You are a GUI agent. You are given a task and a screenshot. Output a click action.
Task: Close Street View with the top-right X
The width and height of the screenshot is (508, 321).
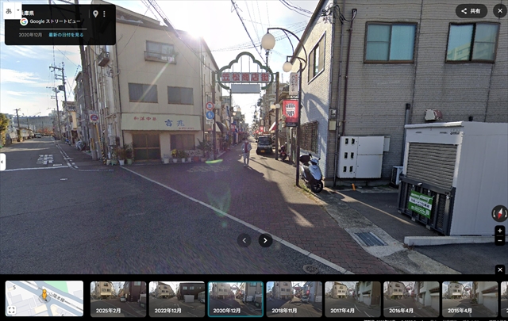coord(498,11)
